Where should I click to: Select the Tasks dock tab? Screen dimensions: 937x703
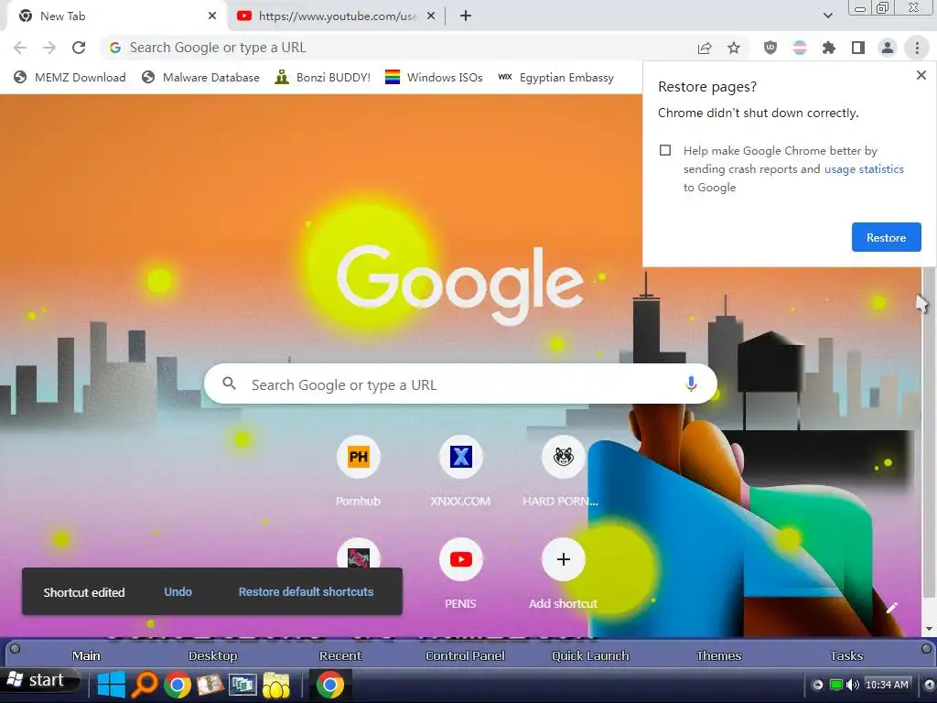point(846,655)
